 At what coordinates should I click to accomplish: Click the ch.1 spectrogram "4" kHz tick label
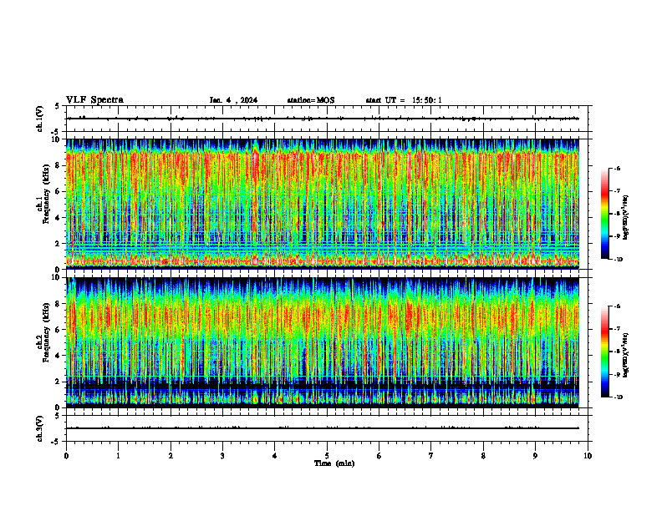pos(59,218)
